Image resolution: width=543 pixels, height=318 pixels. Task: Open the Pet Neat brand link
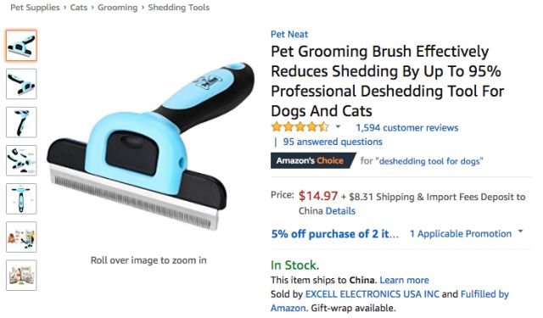point(289,34)
